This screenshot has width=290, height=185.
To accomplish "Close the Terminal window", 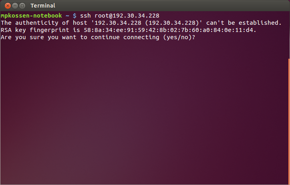I will pos(8,6).
